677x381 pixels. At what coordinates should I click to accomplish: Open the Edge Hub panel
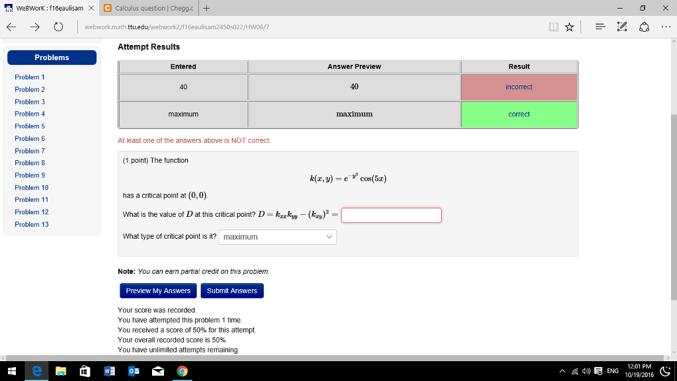point(600,26)
